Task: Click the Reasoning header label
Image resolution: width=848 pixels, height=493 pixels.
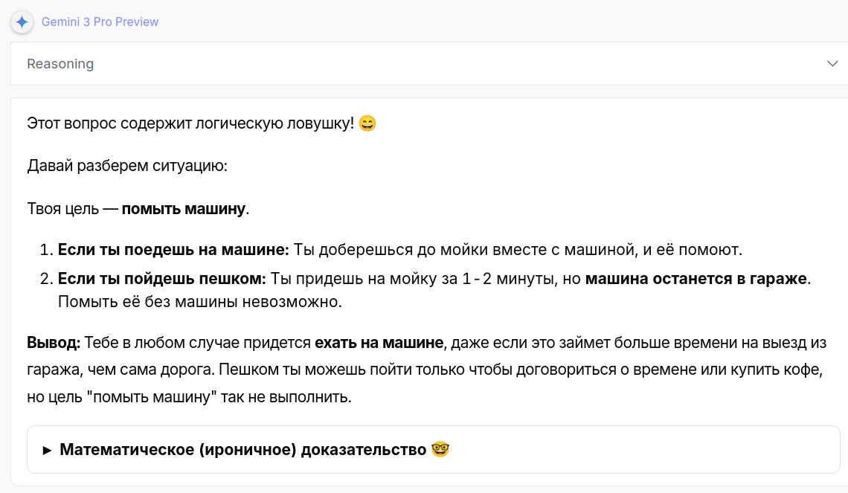Action: pyautogui.click(x=60, y=64)
